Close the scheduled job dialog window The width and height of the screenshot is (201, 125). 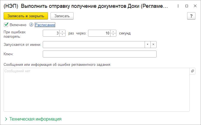pos(195,6)
